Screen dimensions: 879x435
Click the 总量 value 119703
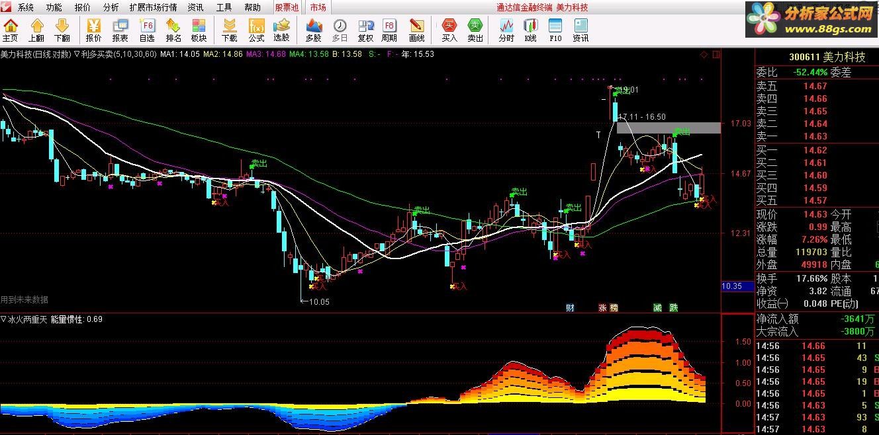click(811, 252)
